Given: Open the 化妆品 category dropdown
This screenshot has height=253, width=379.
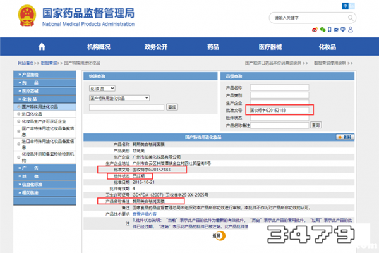Looking at the screenshot, I should [102, 89].
